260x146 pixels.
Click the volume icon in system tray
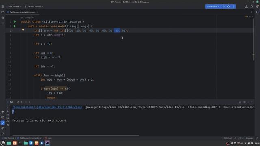[x=249, y=143]
